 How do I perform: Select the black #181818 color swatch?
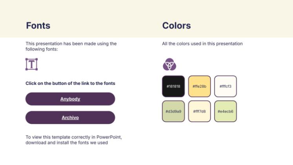[x=173, y=86]
